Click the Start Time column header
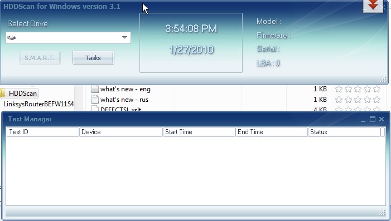 click(199, 132)
